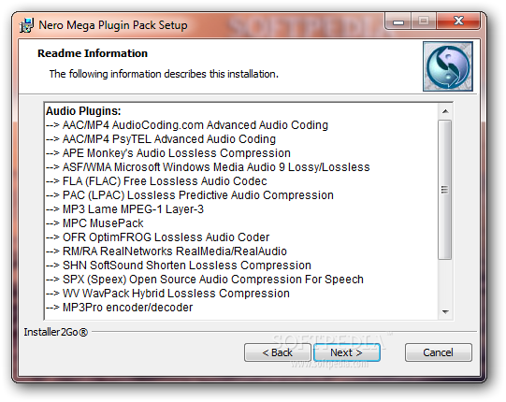Click the AAC/MP4 PsyTEL line
Screen dimensions: 506x402
161,139
